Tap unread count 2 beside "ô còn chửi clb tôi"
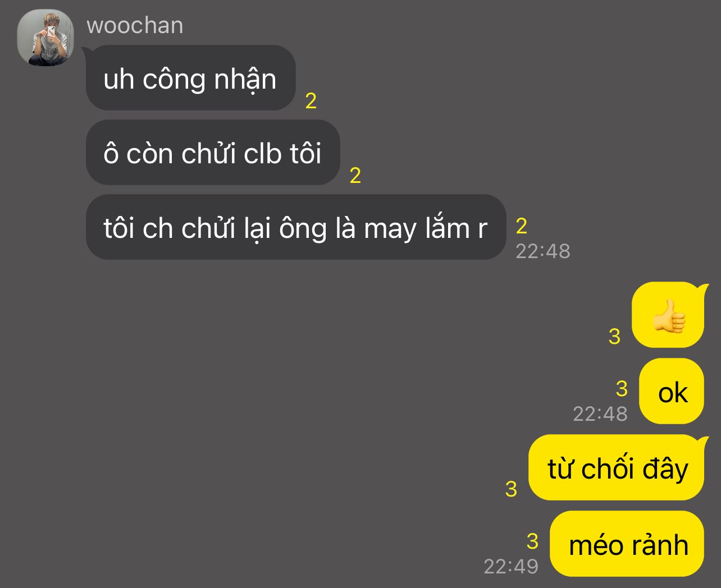This screenshot has height=588, width=721. pos(355,176)
